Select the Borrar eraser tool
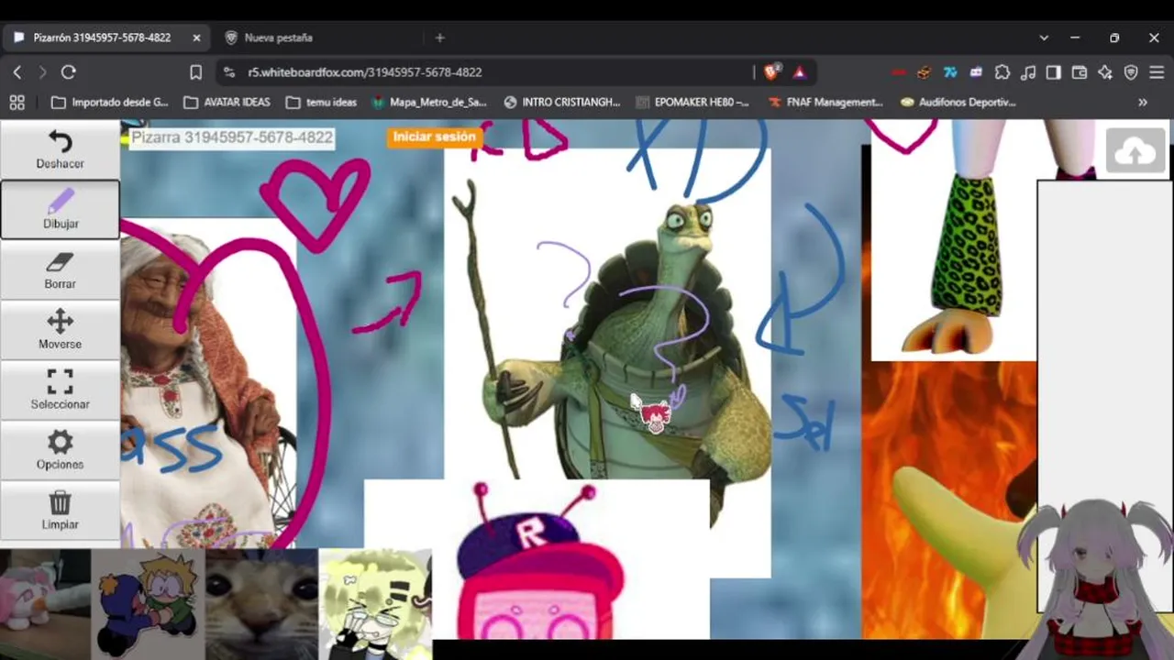Screen dimensions: 1174x660 60,270
